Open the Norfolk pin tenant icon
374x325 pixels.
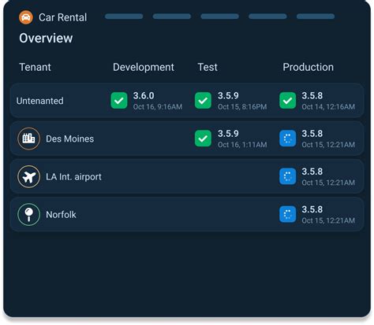29,215
